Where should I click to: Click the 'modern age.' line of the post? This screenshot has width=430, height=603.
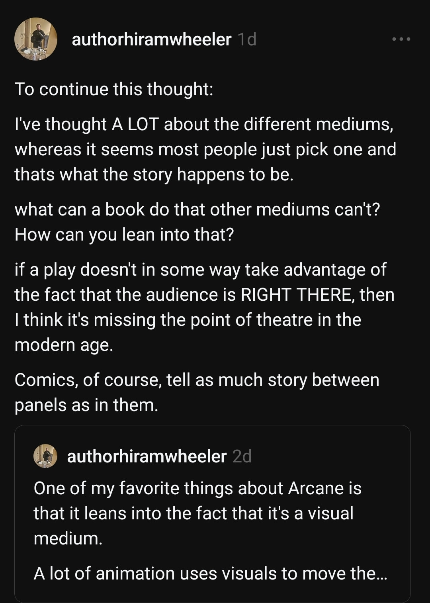[64, 345]
